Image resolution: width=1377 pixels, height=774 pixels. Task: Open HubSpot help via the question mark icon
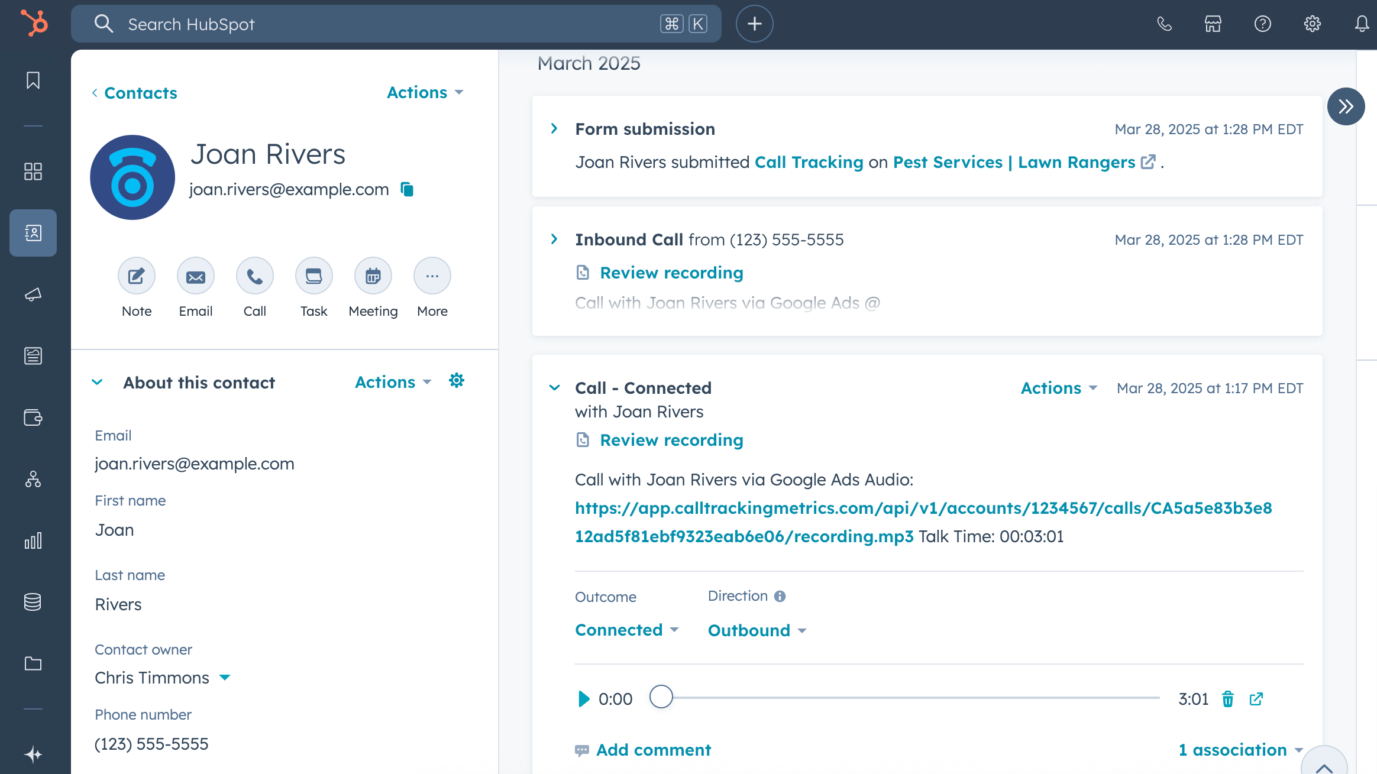click(x=1263, y=24)
